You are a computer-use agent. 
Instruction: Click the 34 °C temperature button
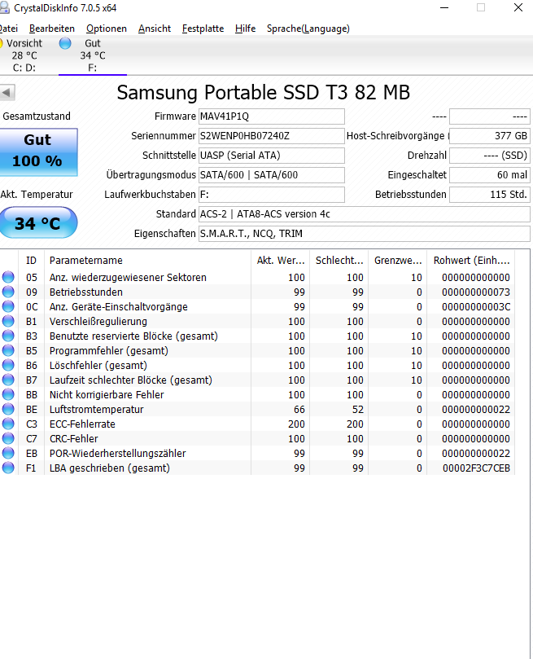click(38, 222)
